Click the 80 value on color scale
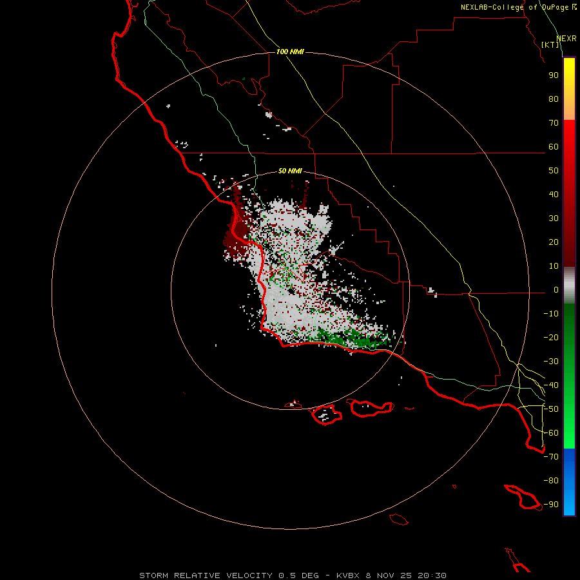The width and height of the screenshot is (580, 580). (554, 99)
